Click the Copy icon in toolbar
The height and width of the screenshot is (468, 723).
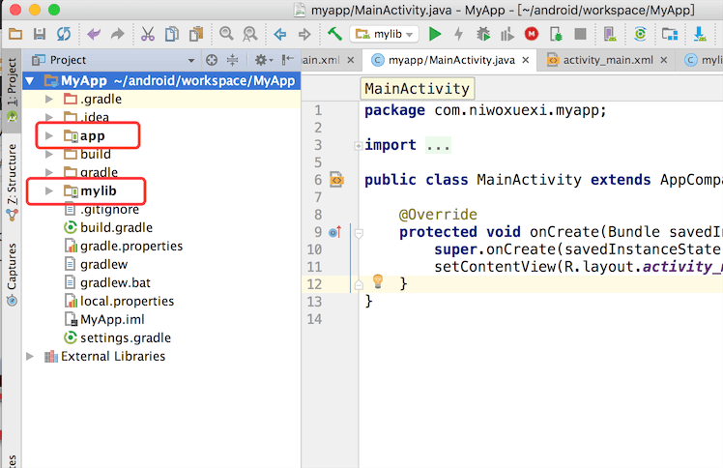[172, 34]
